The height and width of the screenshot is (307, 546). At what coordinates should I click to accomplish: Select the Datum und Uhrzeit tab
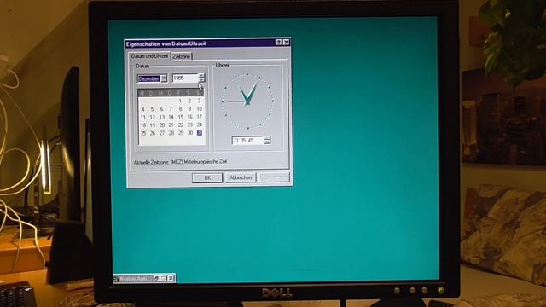tap(149, 56)
